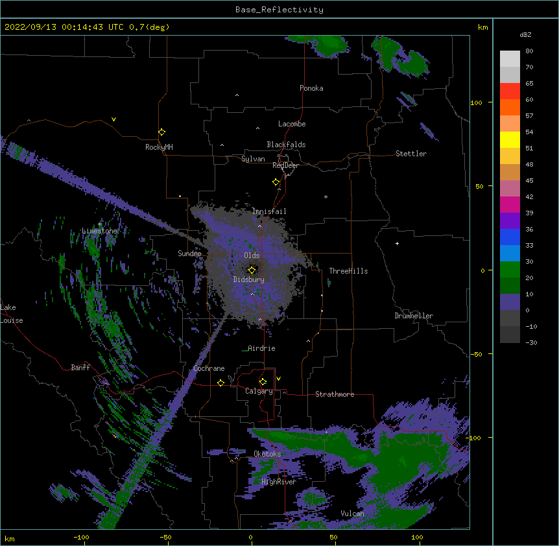Click the yellow marker below Cochrane

220,383
